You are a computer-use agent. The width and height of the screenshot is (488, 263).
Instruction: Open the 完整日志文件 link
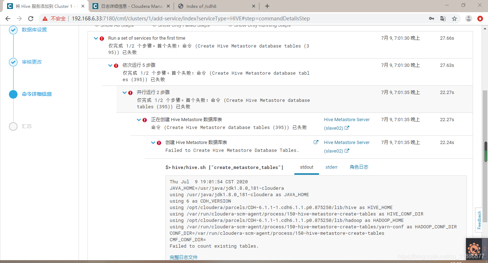click(184, 257)
